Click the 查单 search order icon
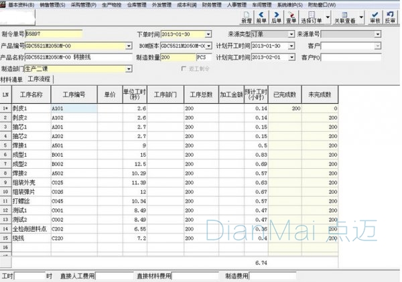Image resolution: width=402 pixels, height=282 pixels. tap(291, 17)
